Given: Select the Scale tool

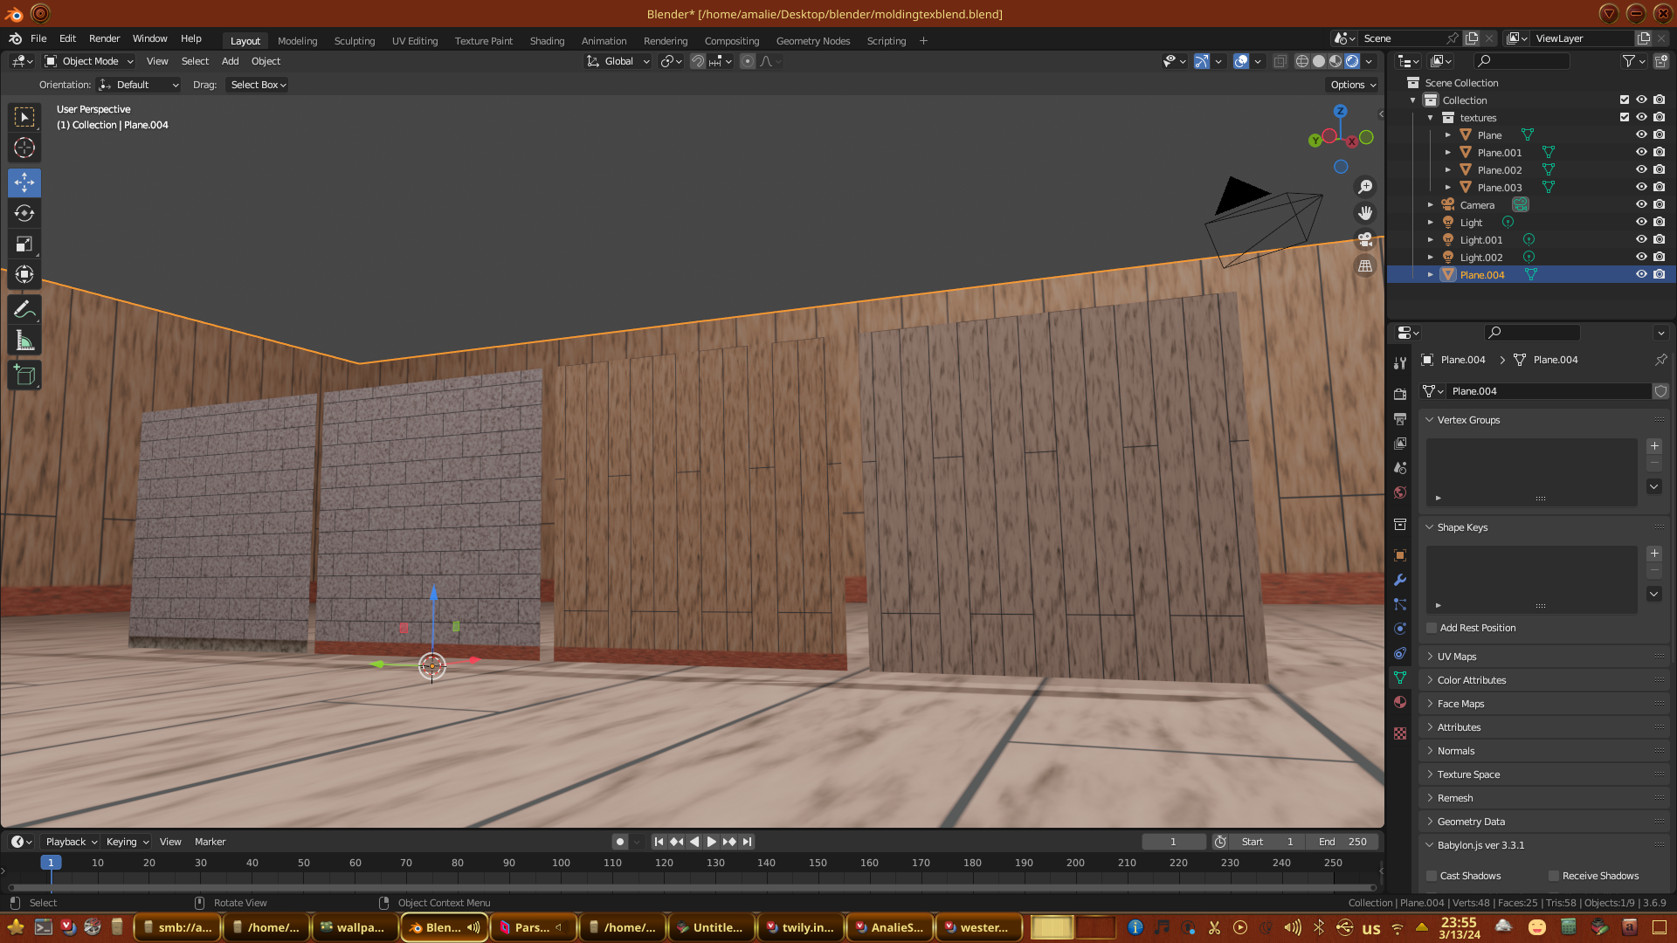Looking at the screenshot, I should (x=24, y=244).
